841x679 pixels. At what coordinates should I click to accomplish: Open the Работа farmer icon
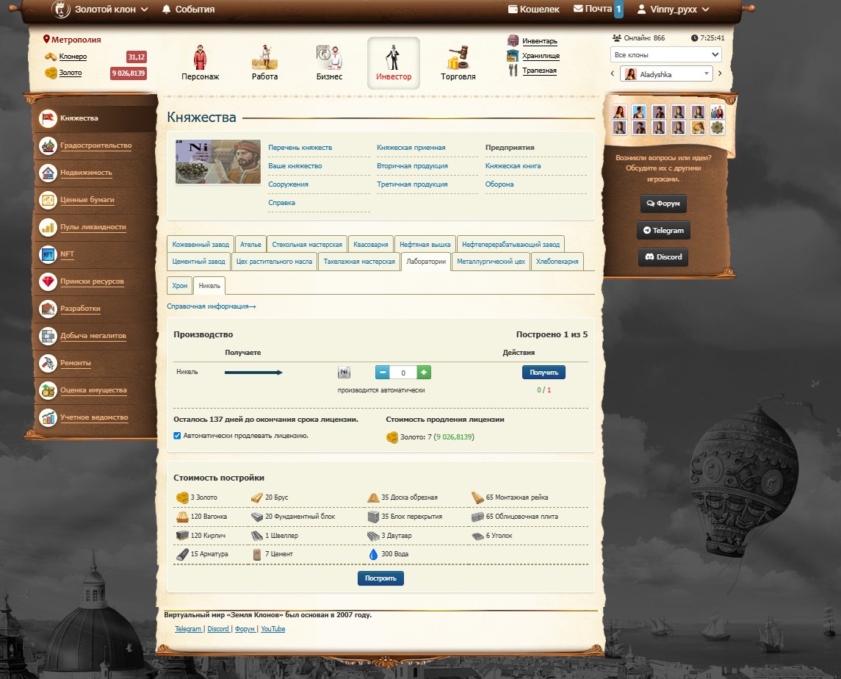(x=264, y=59)
